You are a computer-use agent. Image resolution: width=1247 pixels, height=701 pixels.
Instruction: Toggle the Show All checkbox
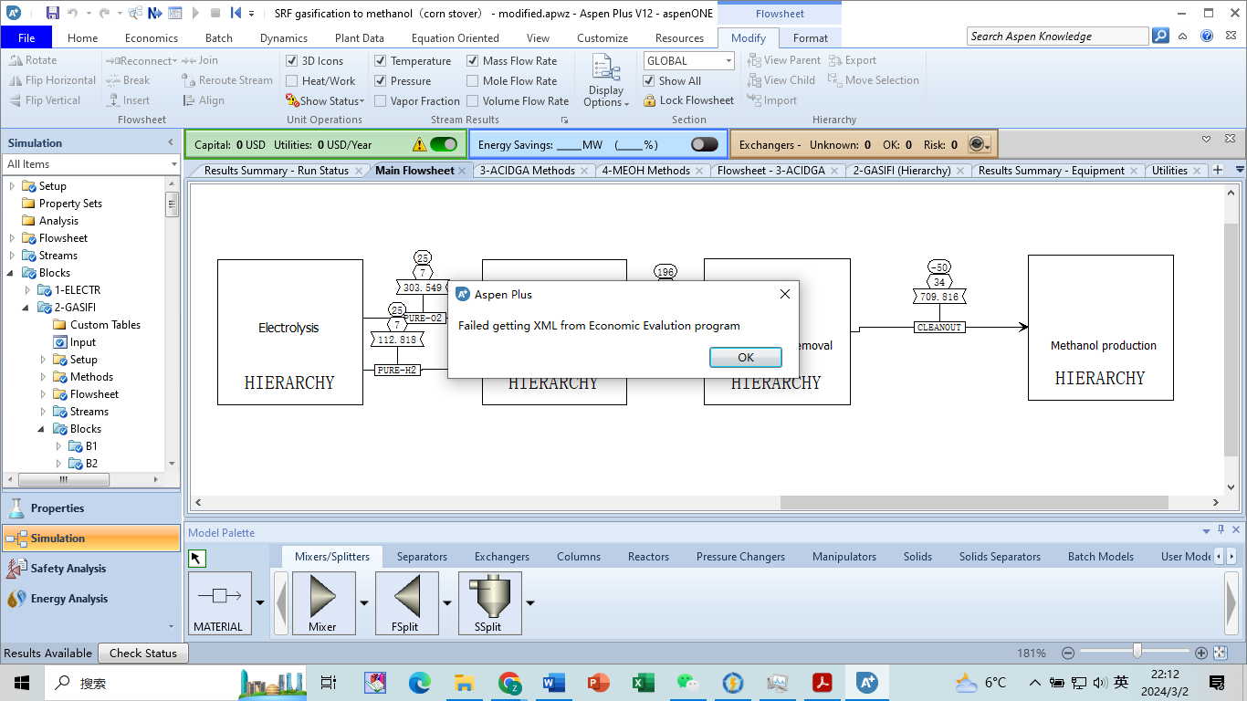coord(649,81)
